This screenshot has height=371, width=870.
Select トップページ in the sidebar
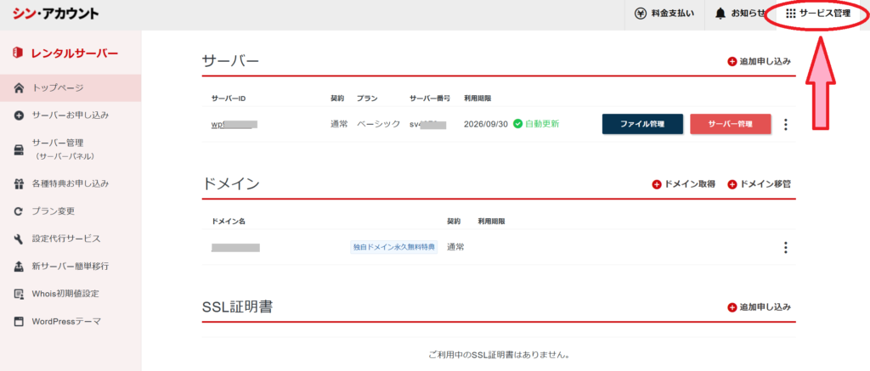pyautogui.click(x=58, y=87)
